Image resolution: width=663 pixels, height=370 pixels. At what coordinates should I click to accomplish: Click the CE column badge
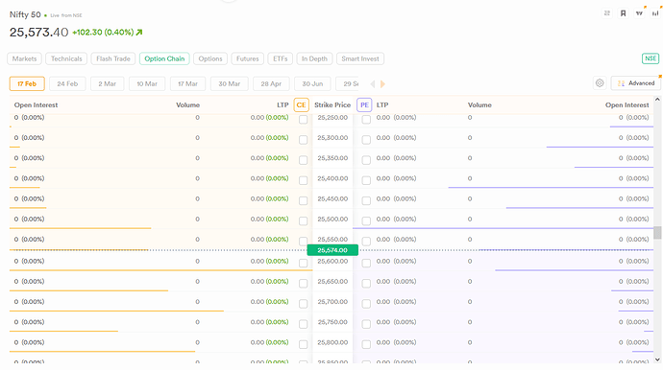pos(301,105)
